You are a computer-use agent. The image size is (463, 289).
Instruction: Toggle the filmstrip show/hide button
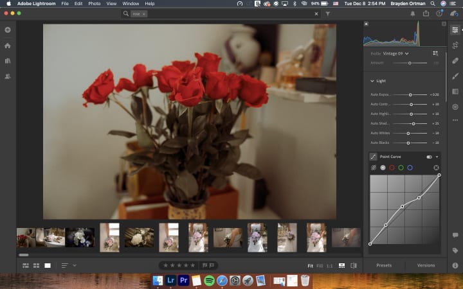341,265
